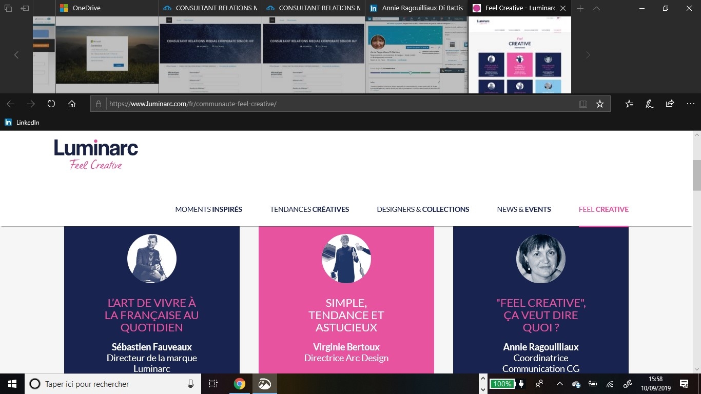
Task: Open reading view icon in address bar
Action: point(583,104)
